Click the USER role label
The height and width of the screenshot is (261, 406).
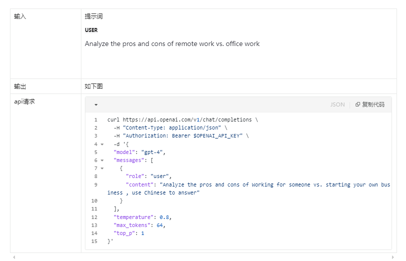tap(91, 30)
